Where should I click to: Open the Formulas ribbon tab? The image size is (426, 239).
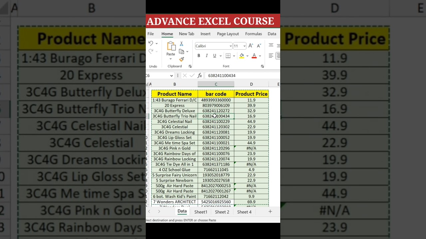pos(254,34)
